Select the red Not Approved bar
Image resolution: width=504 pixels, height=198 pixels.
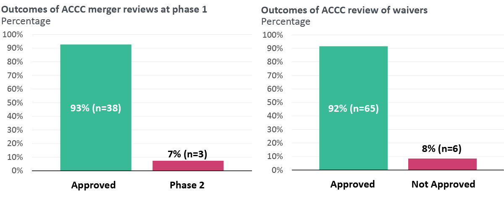pyautogui.click(x=442, y=165)
